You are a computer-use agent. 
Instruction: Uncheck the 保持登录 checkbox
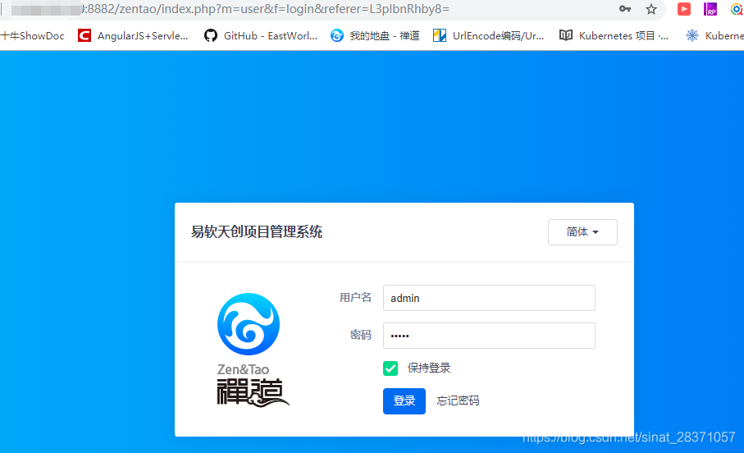click(390, 368)
